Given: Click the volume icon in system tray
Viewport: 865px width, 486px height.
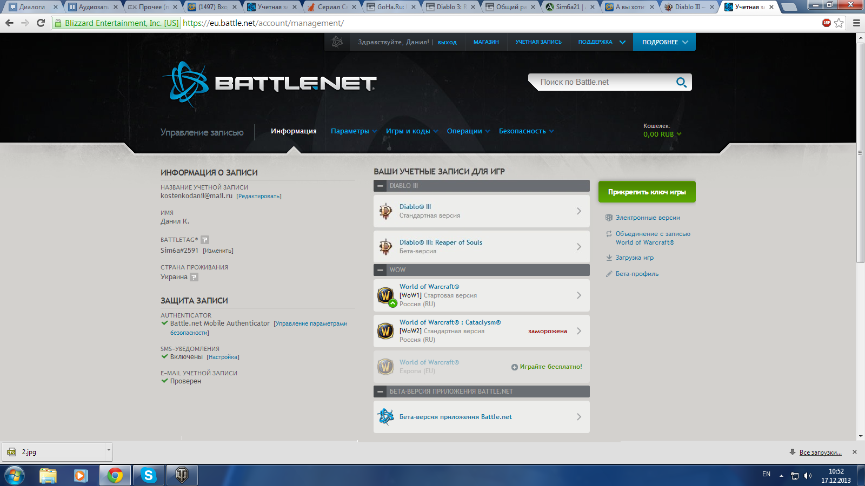Looking at the screenshot, I should click(x=808, y=476).
